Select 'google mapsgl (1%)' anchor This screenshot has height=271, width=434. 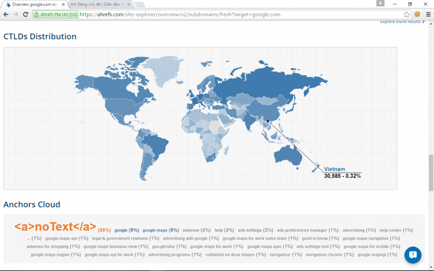377,255
